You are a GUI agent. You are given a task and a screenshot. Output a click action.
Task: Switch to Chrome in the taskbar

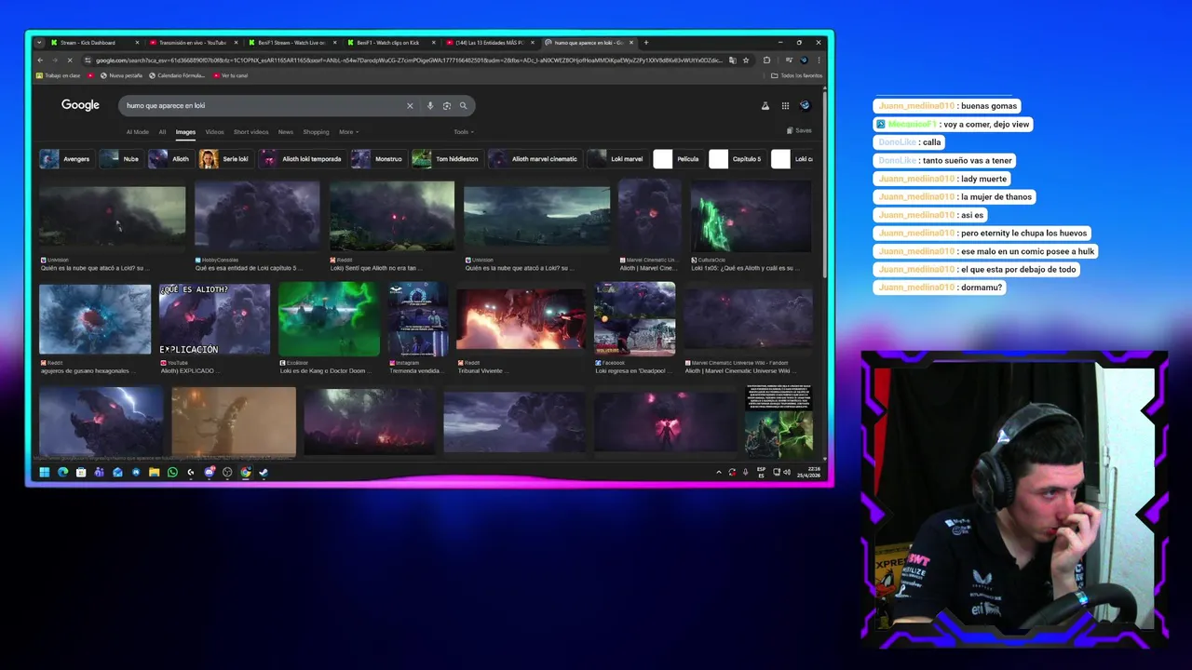click(245, 473)
